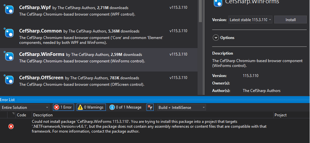Open the Build + IntelliSense dropdown
Image resolution: width=310 pixels, height=143 pixels.
pyautogui.click(x=181, y=107)
